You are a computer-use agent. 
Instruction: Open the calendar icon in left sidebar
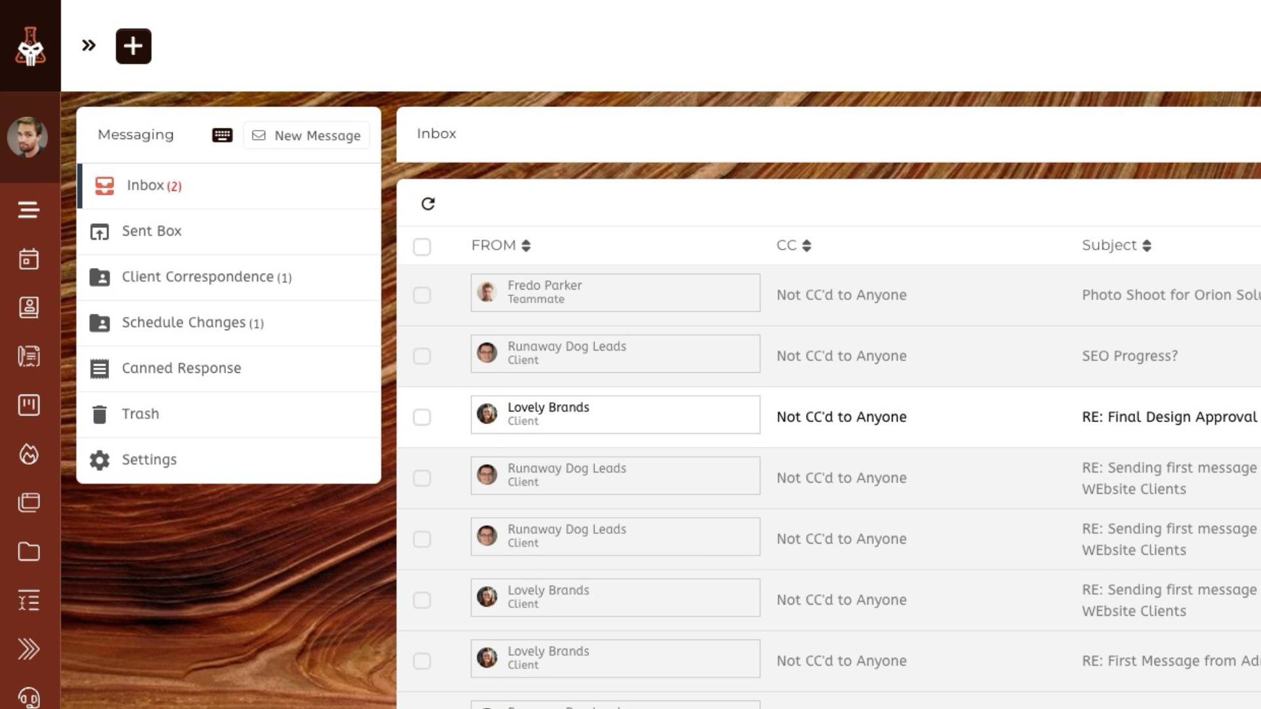coord(28,259)
